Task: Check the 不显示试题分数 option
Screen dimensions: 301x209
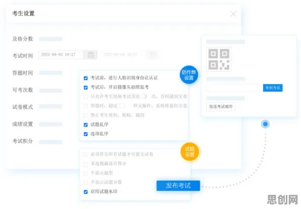Action: (x=86, y=183)
